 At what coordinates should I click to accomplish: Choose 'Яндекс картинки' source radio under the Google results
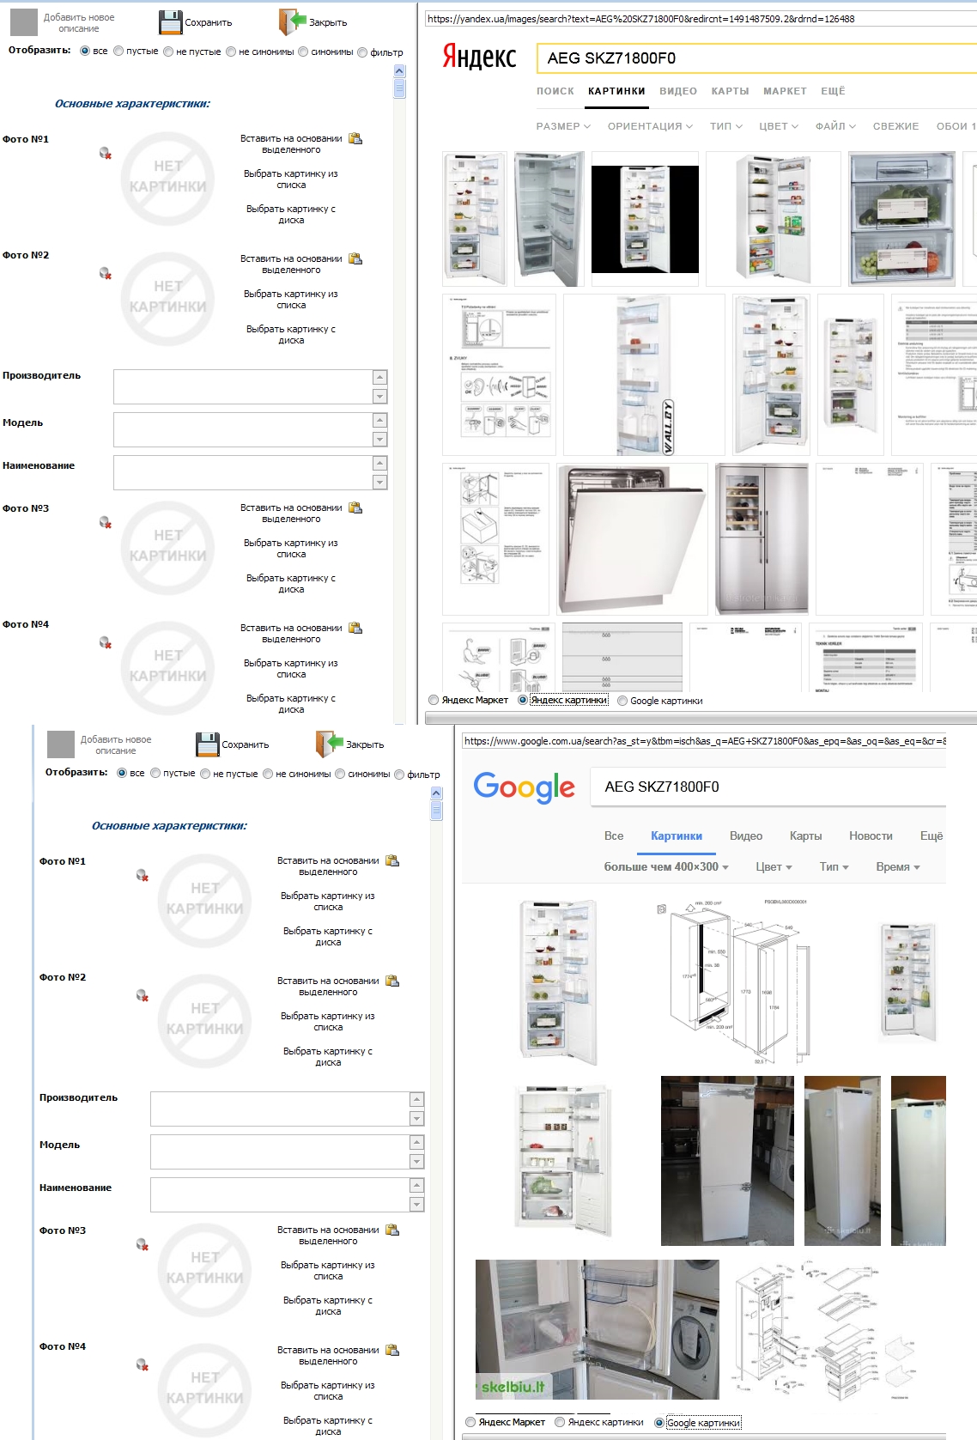point(560,1422)
